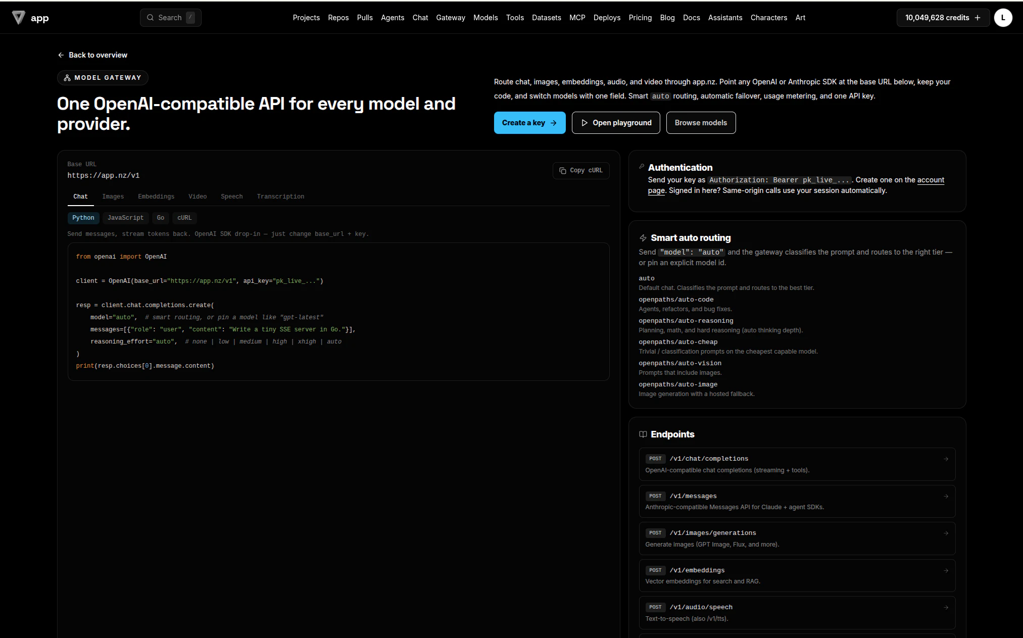1023x638 pixels.
Task: Switch to the Images tab
Action: click(x=113, y=197)
